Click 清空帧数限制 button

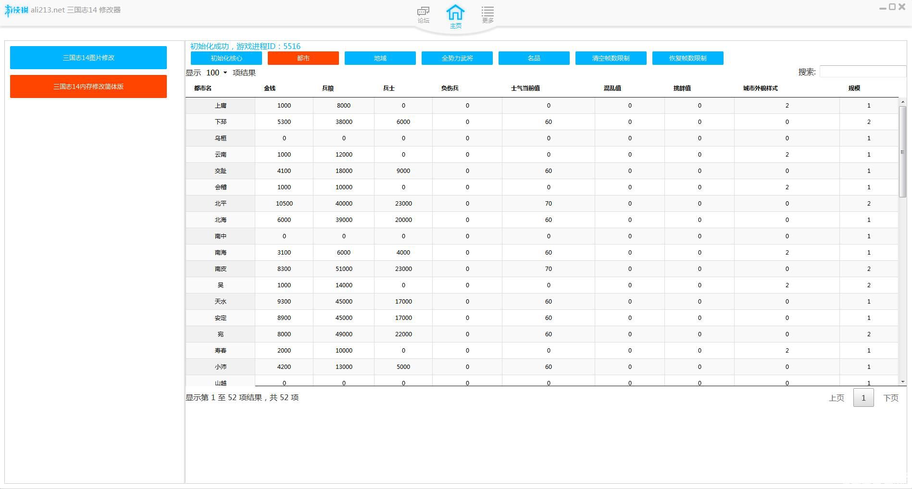[x=611, y=58]
